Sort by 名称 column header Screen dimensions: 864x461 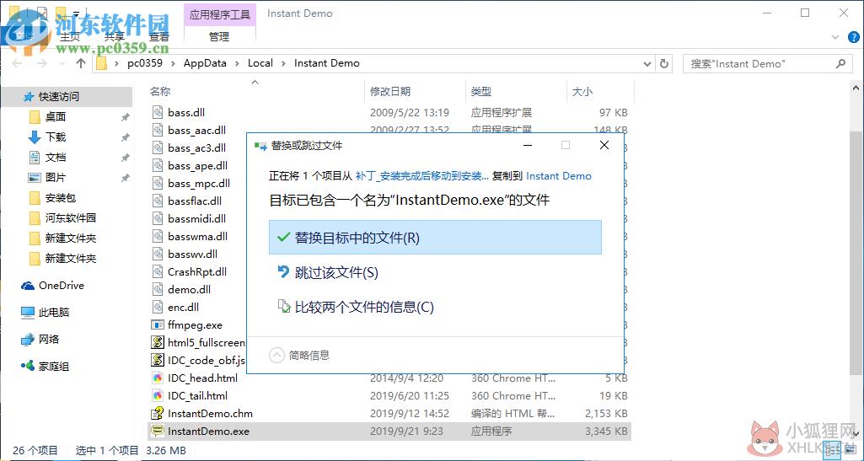(160, 92)
